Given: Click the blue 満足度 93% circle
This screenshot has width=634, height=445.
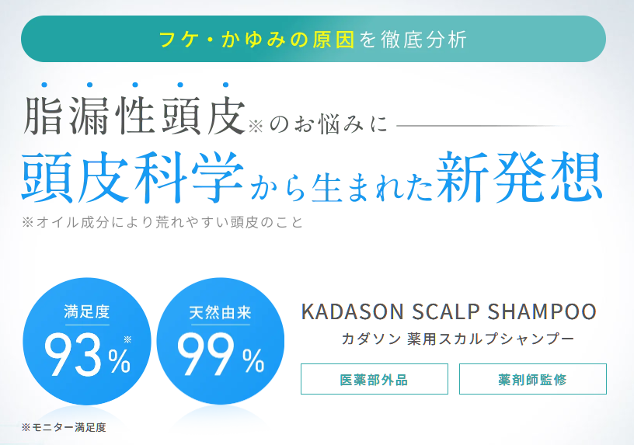Looking at the screenshot, I should coord(86,341).
